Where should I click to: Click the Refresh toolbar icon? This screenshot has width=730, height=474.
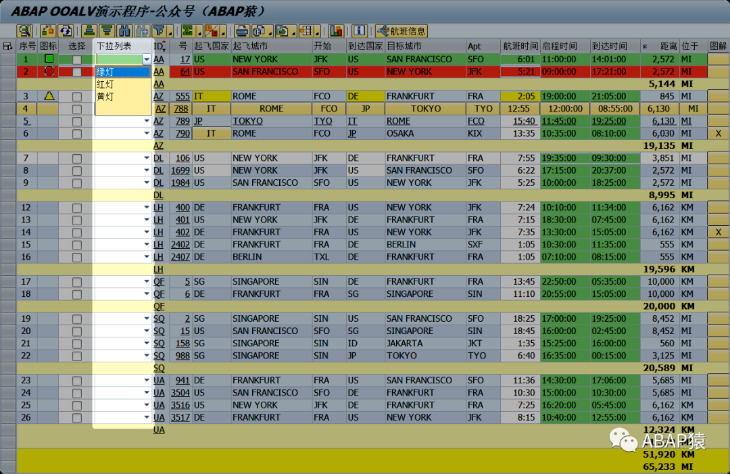click(x=66, y=31)
